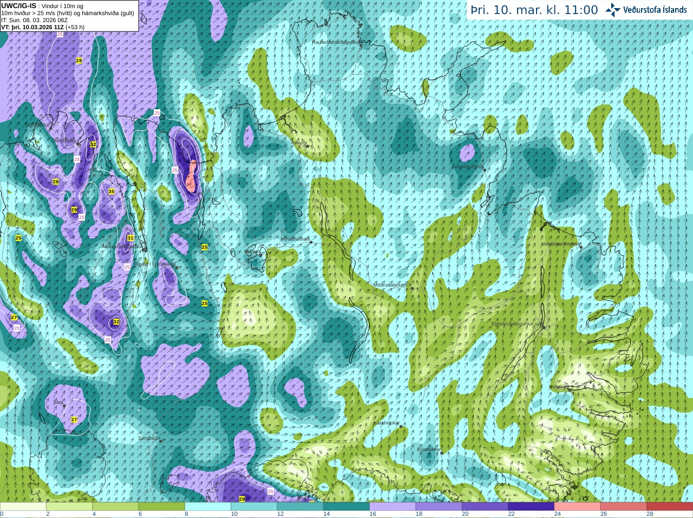693x518 pixels.
Task: Click the legend tick label 16
Action: click(x=372, y=514)
